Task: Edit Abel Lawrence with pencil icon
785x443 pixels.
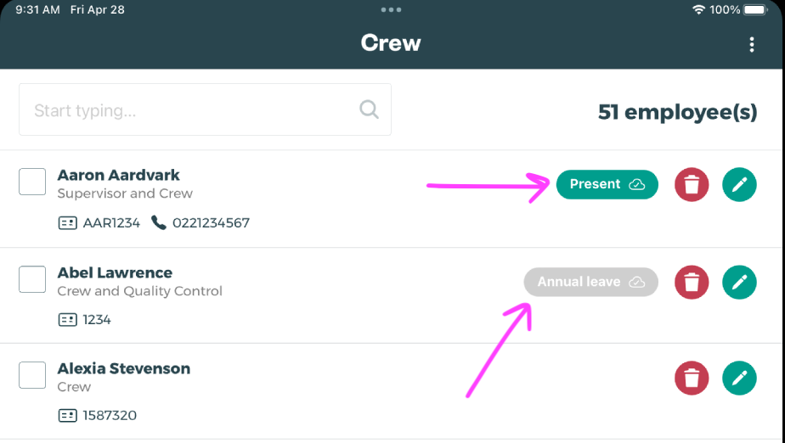Action: 739,282
